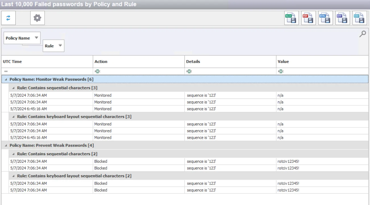Click the Value column filter cell
Screen dimensions: 370x205
coord(322,71)
